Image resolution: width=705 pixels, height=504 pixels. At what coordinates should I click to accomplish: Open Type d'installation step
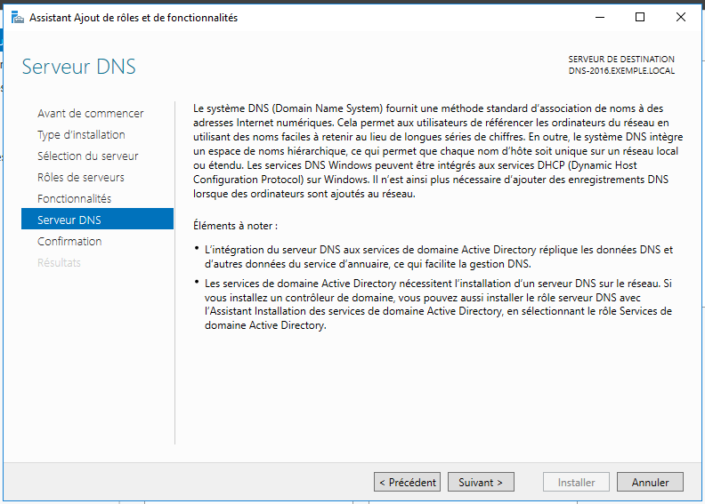coord(81,134)
